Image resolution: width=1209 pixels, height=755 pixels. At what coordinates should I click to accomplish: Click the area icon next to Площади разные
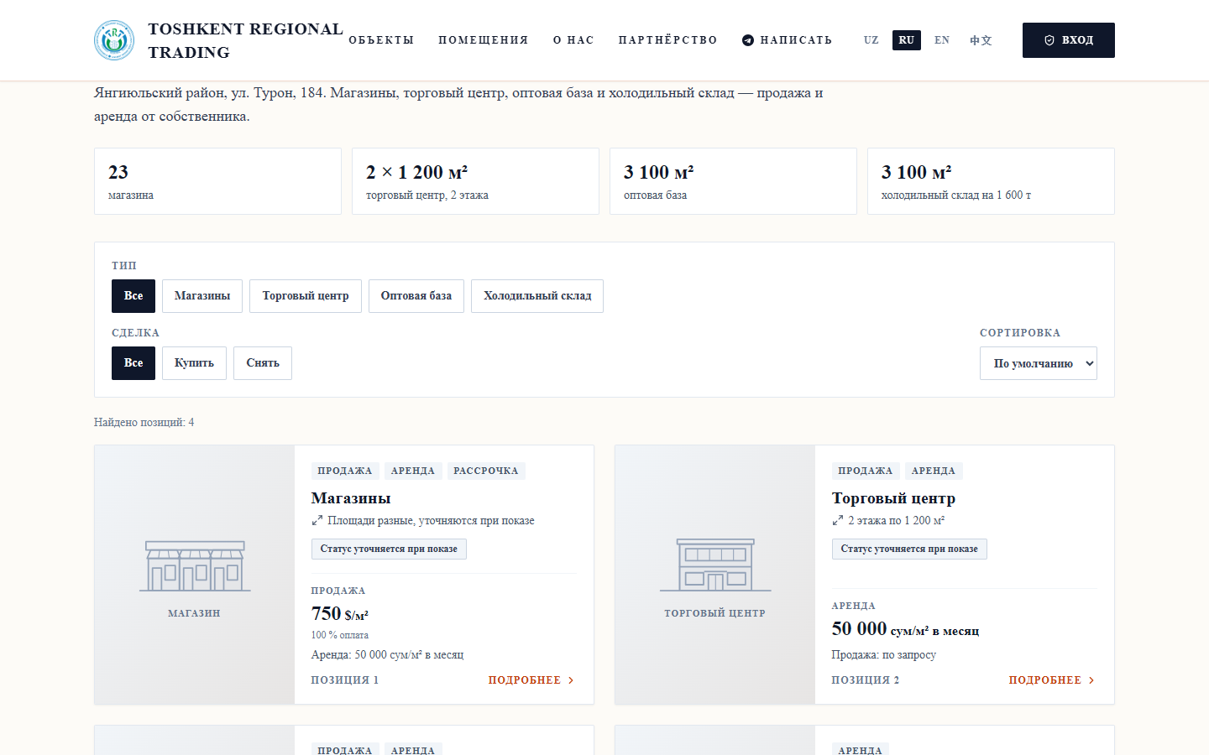pyautogui.click(x=317, y=521)
